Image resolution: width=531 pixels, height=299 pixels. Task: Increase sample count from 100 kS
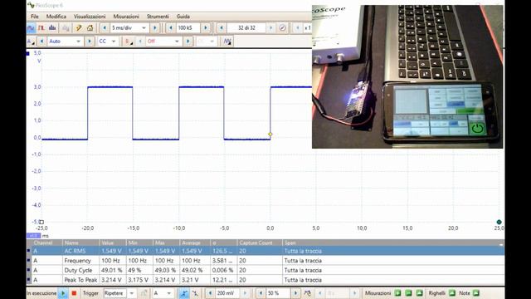click(x=206, y=27)
